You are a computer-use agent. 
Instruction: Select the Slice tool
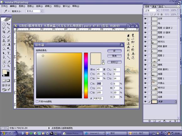(x=8, y=32)
